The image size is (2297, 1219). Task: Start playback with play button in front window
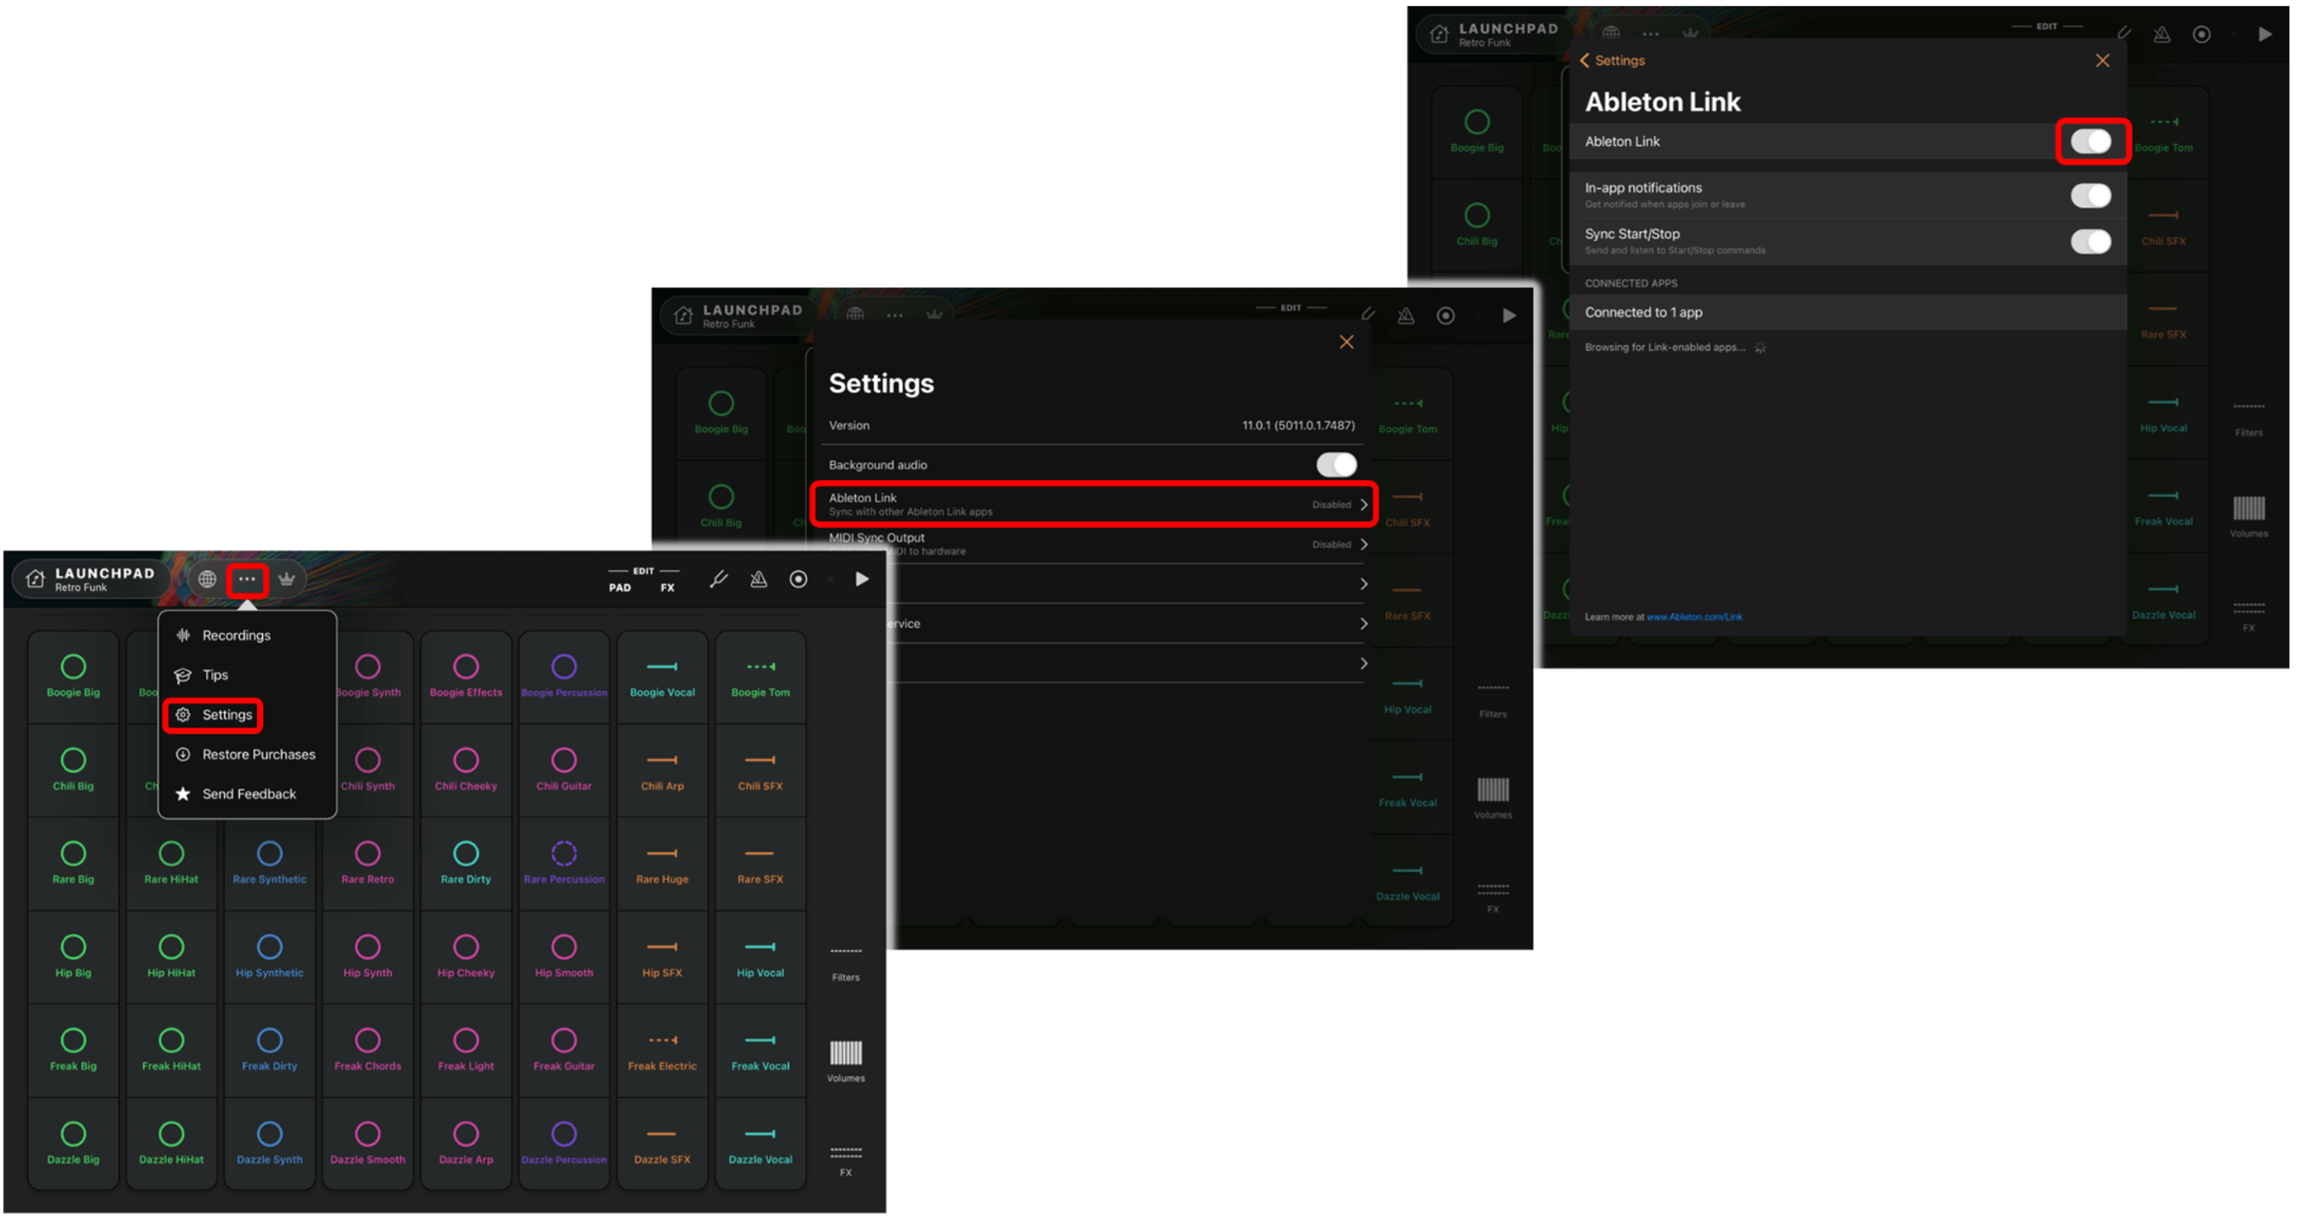[862, 580]
